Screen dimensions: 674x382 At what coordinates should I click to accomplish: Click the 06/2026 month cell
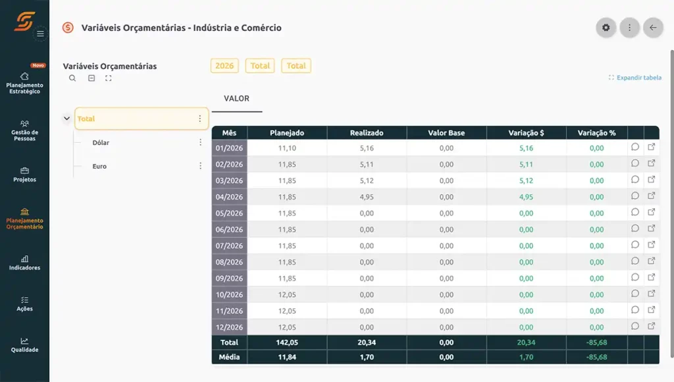230,230
